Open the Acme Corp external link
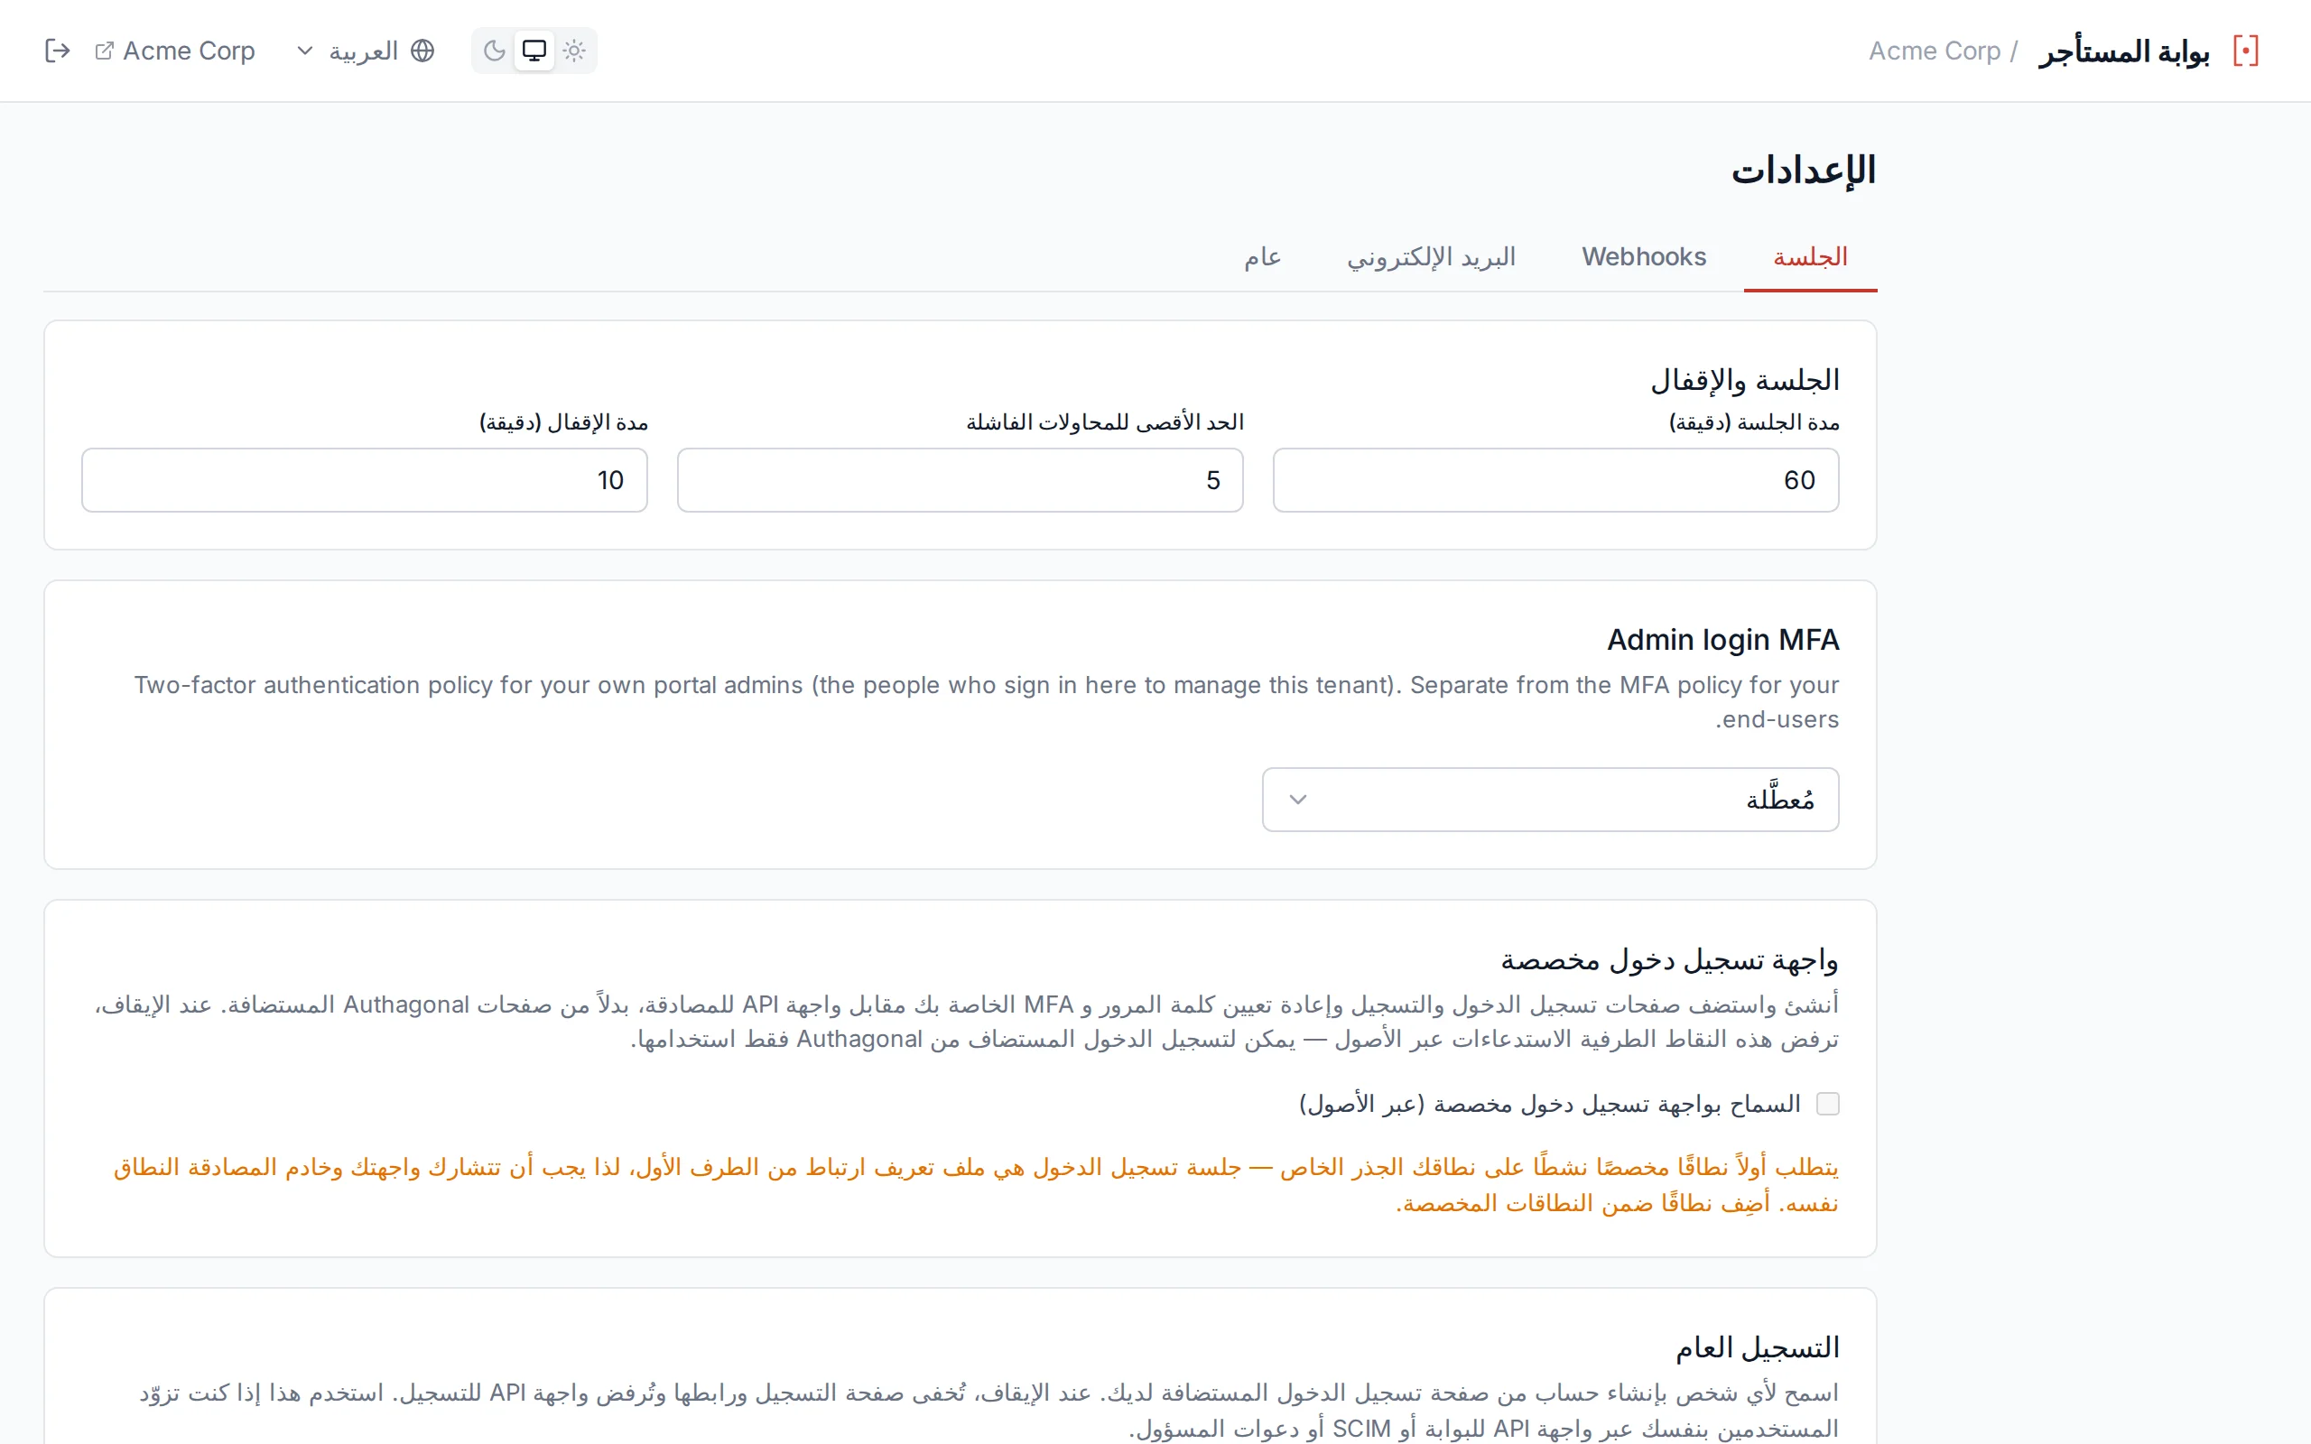This screenshot has height=1444, width=2311. 175,51
